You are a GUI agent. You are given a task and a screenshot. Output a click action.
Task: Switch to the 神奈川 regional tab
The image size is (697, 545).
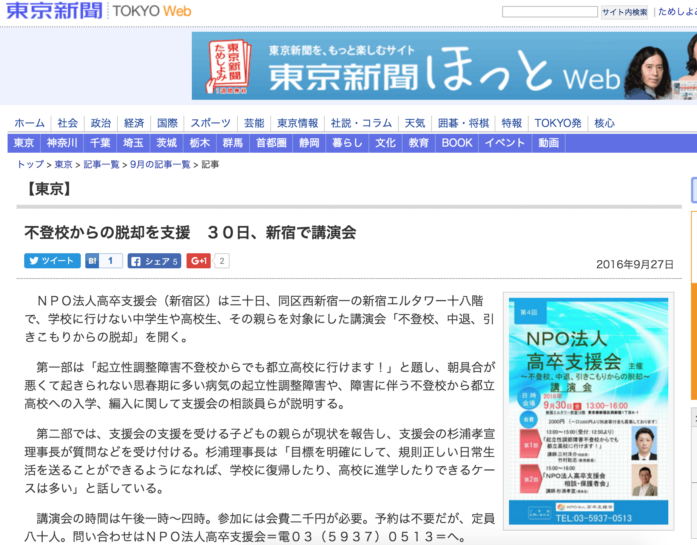(x=62, y=143)
